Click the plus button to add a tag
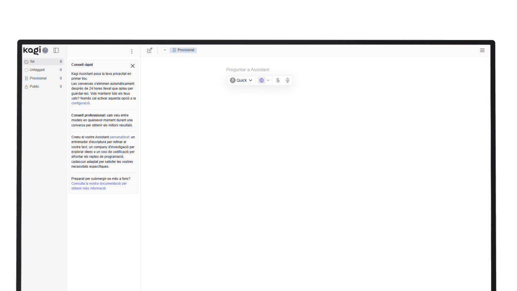 click(165, 50)
